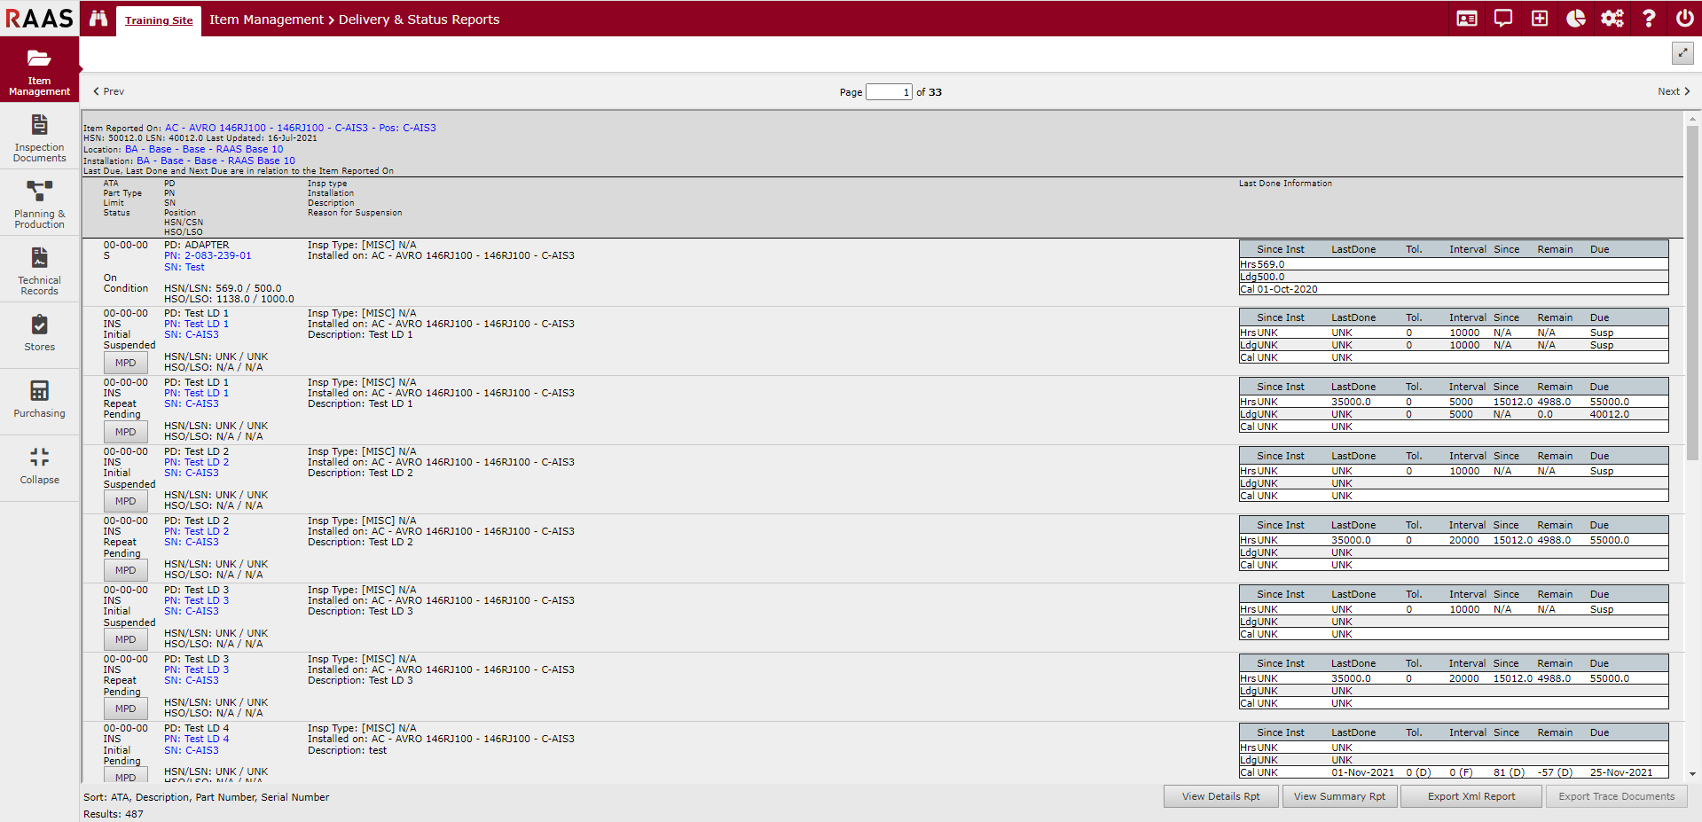Collapse the left sidebar menu
Viewport: 1702px width, 822px height.
(x=40, y=466)
